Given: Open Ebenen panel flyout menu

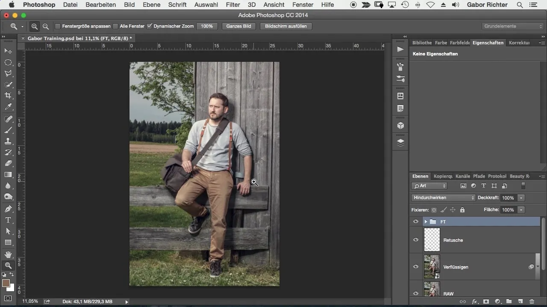Looking at the screenshot, I should (542, 176).
